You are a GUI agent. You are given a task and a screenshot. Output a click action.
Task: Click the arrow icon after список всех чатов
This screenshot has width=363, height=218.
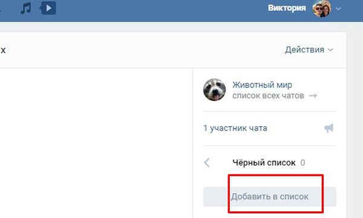point(313,95)
